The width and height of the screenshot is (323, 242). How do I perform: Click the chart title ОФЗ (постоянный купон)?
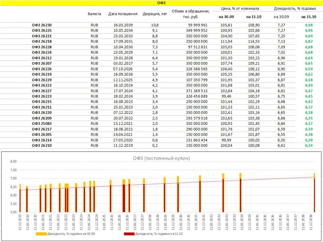pos(161,158)
